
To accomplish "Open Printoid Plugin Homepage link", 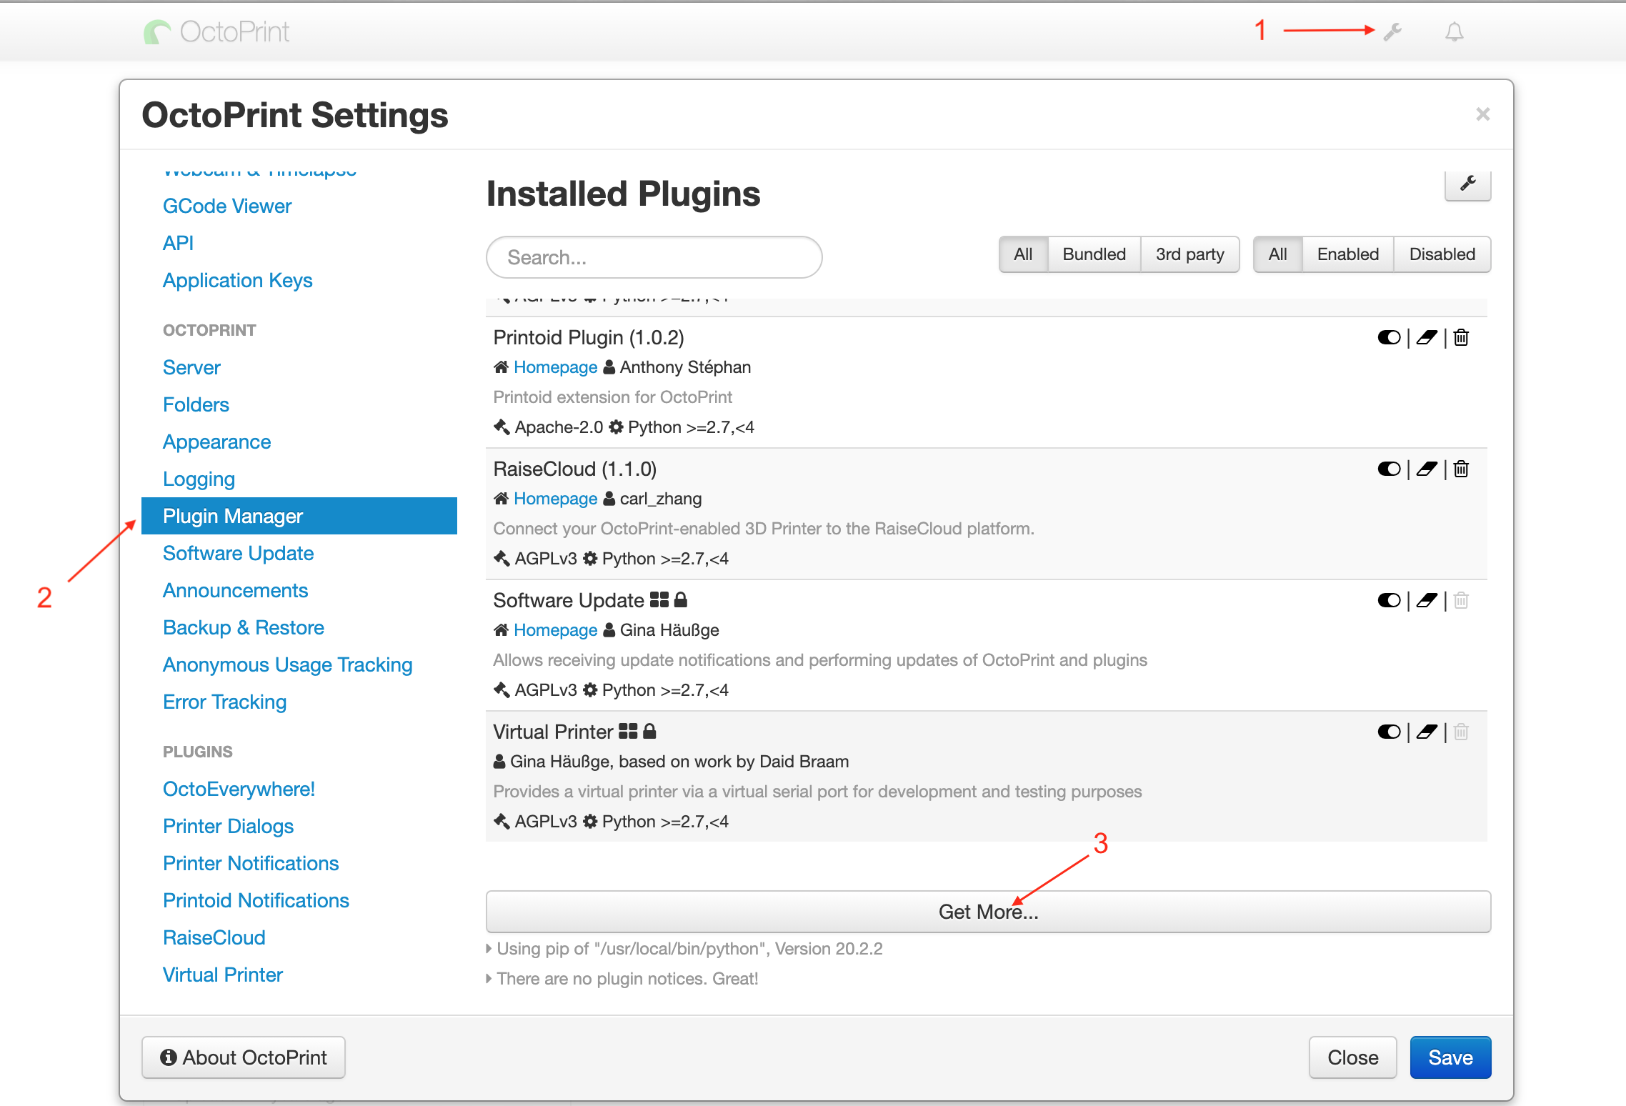I will [555, 367].
